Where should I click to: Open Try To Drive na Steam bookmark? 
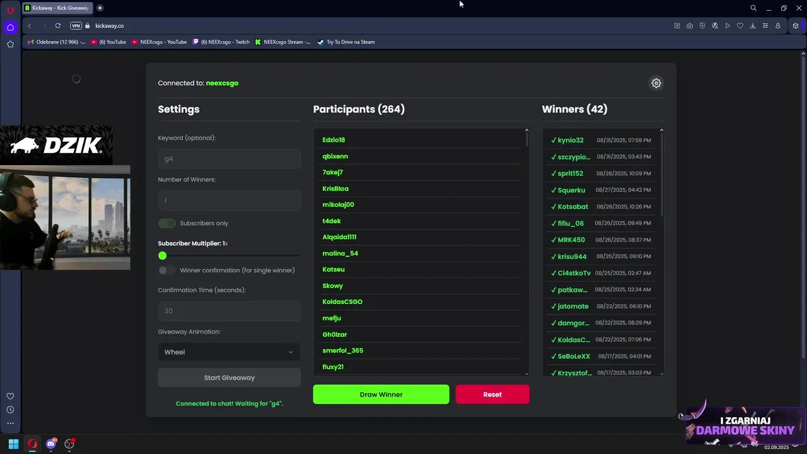pos(346,42)
